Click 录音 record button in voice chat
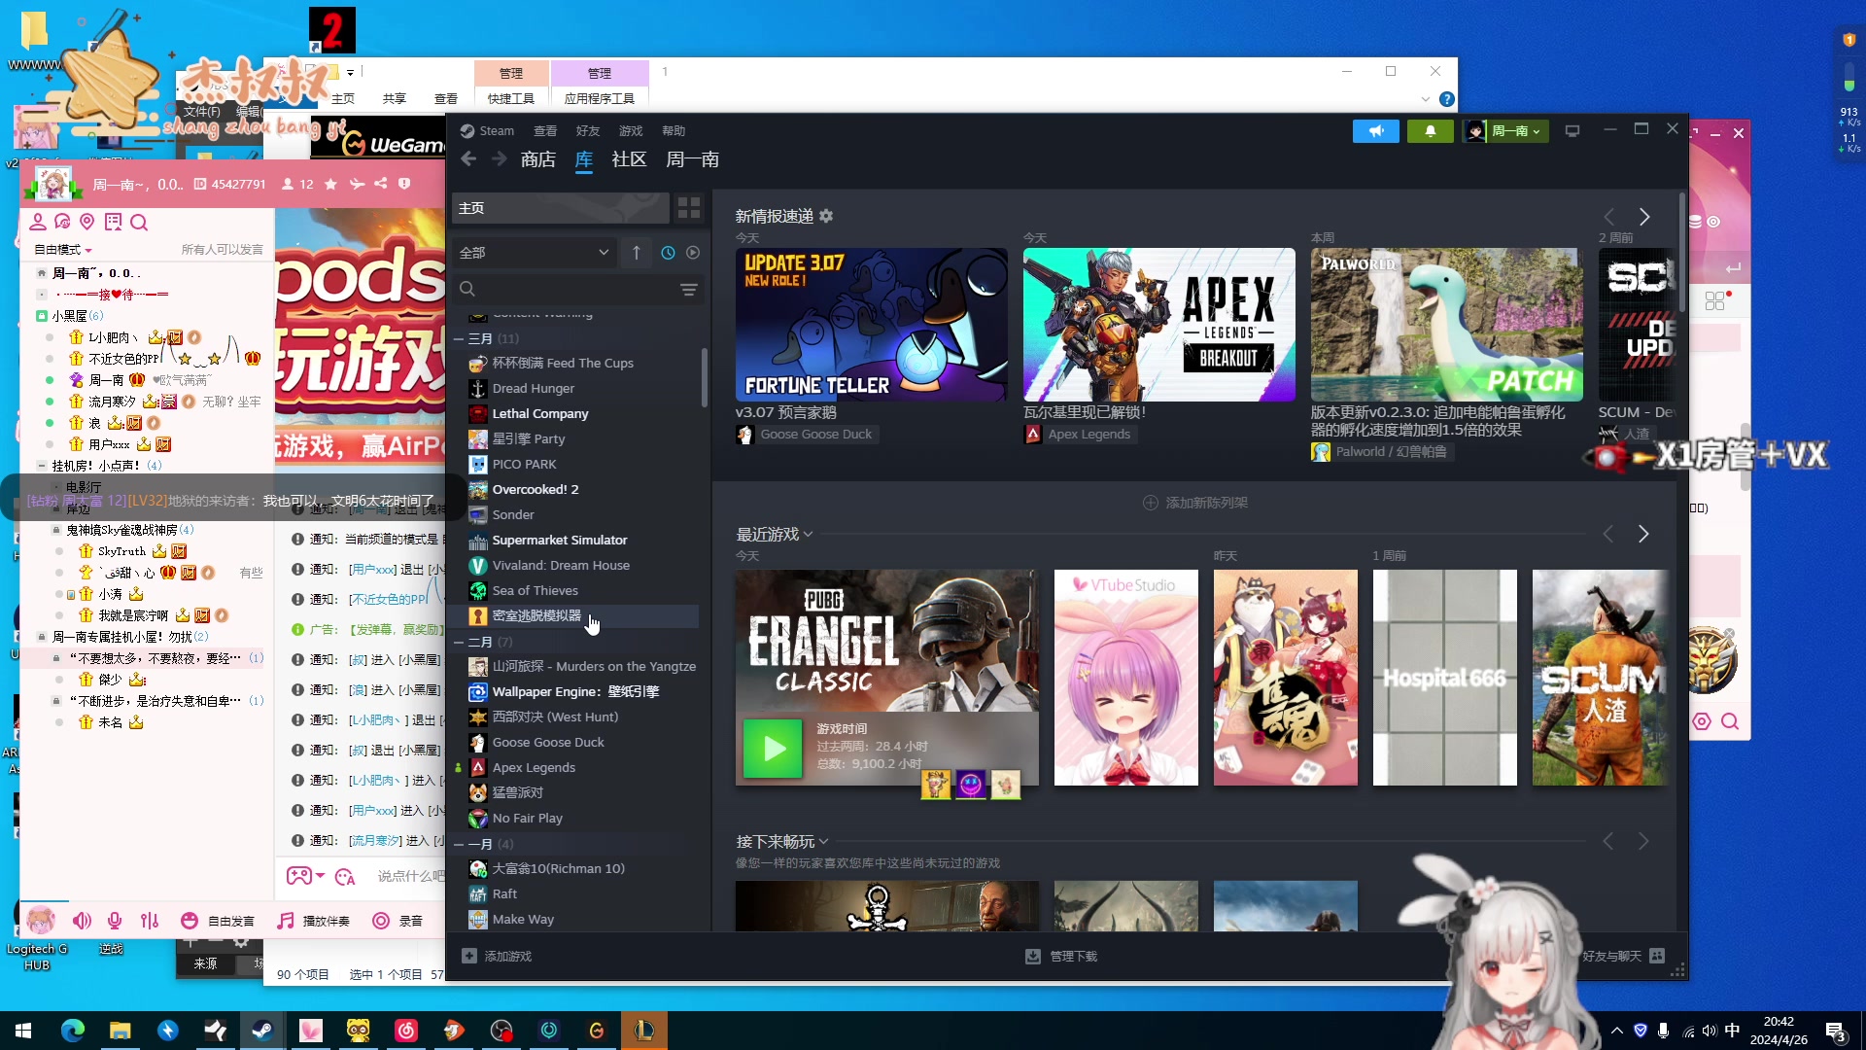1866x1050 pixels. point(397,921)
